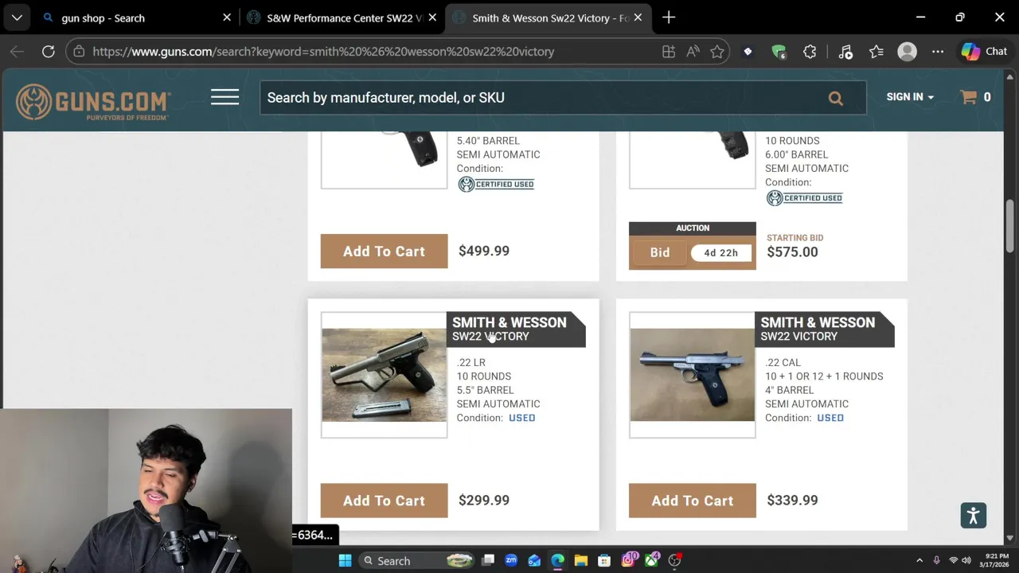Switch to S&W Performance Center SW22 tab
1019x573 pixels.
342,18
